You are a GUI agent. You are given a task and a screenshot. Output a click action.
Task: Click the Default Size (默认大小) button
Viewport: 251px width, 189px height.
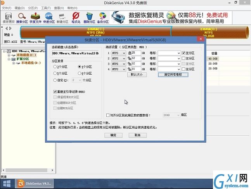[x=137, y=75]
